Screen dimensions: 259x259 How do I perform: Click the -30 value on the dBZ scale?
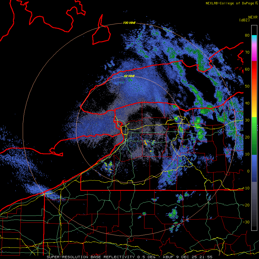pyautogui.click(x=246, y=222)
